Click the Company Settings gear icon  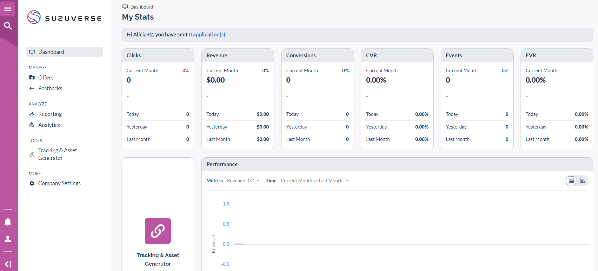32,183
